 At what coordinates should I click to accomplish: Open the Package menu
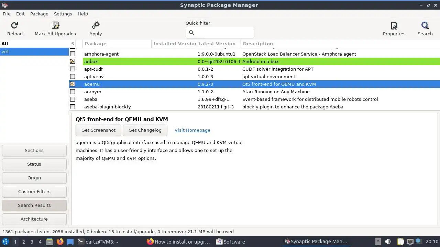click(39, 14)
